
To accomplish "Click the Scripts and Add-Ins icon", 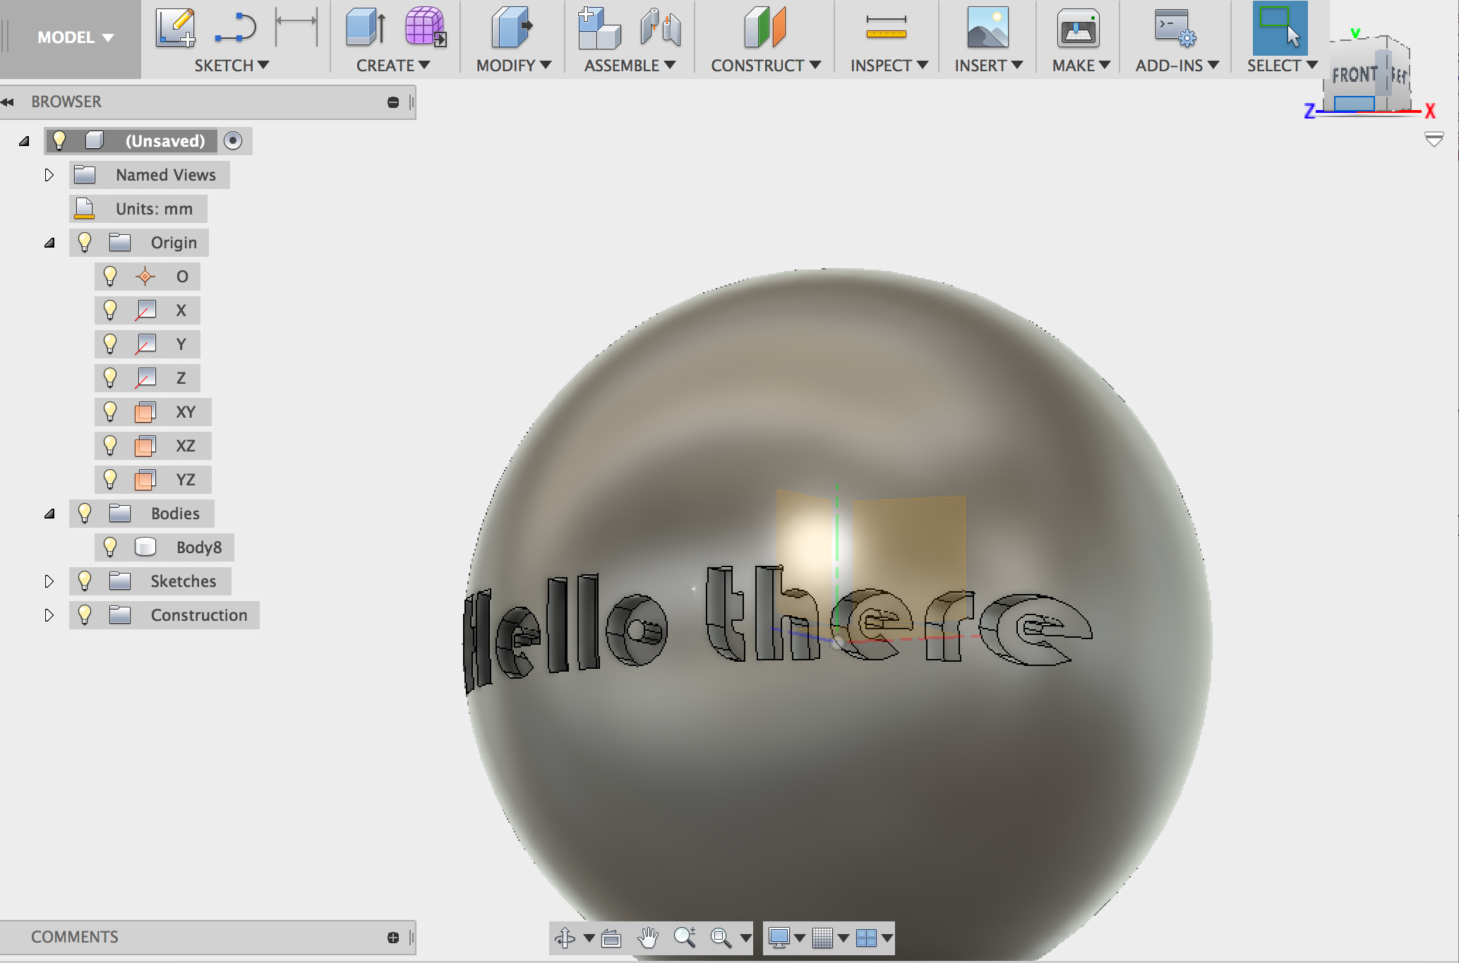I will (x=1175, y=28).
